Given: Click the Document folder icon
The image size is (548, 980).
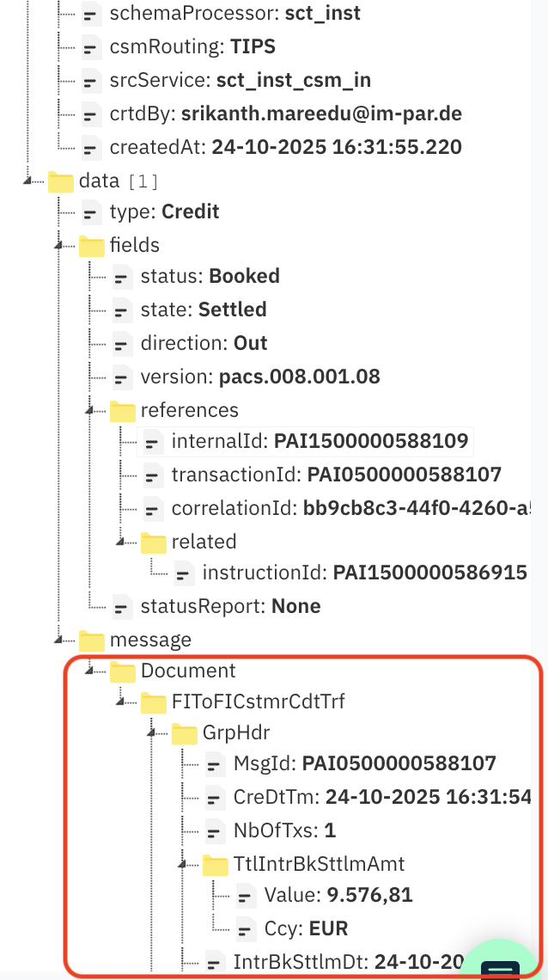Looking at the screenshot, I should (x=122, y=671).
